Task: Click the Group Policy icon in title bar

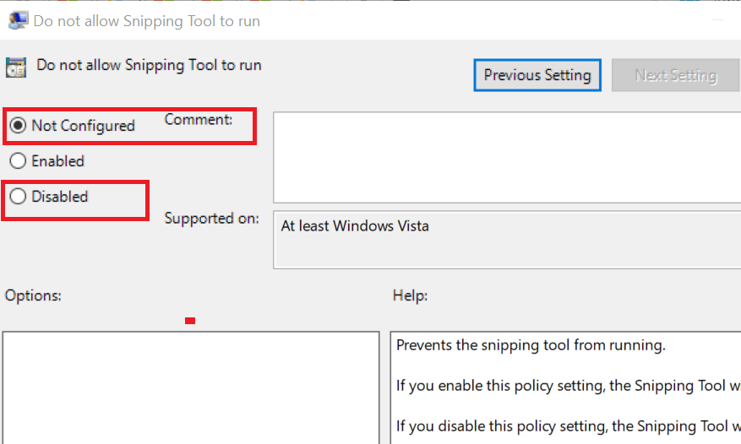Action: pos(18,20)
